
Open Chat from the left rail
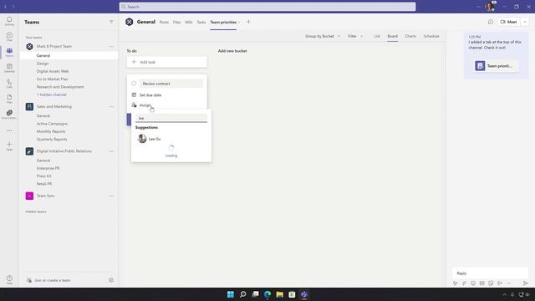point(9,37)
